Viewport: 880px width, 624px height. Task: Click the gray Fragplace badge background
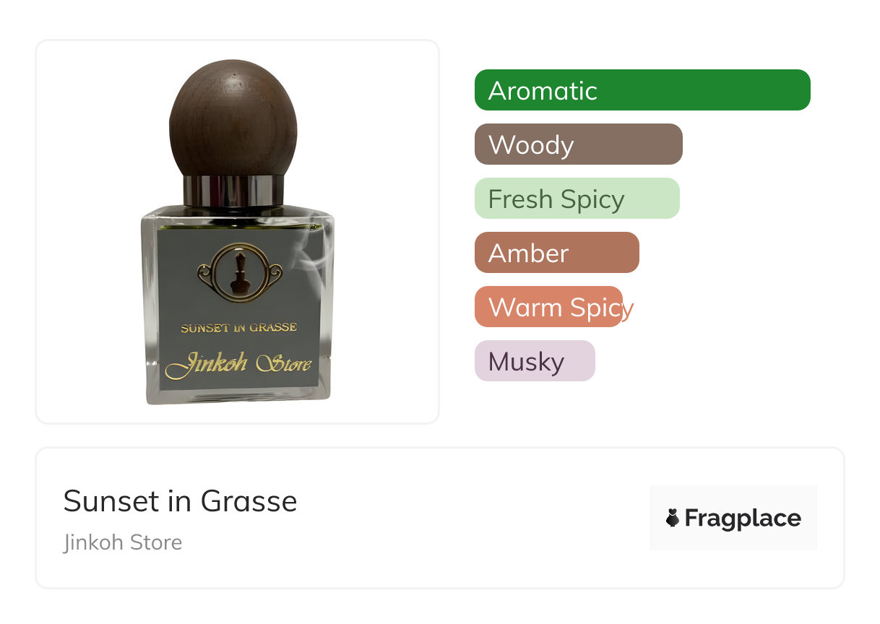click(733, 517)
